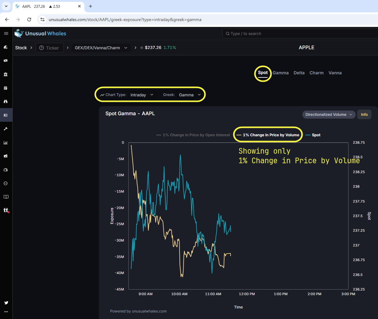The image size is (378, 319).
Task: Click the Ticker input field
Action: [x=50, y=48]
